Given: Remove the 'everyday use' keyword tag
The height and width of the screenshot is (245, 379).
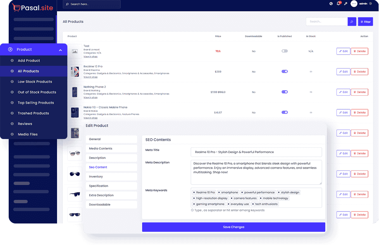Looking at the screenshot, I should (229, 204).
